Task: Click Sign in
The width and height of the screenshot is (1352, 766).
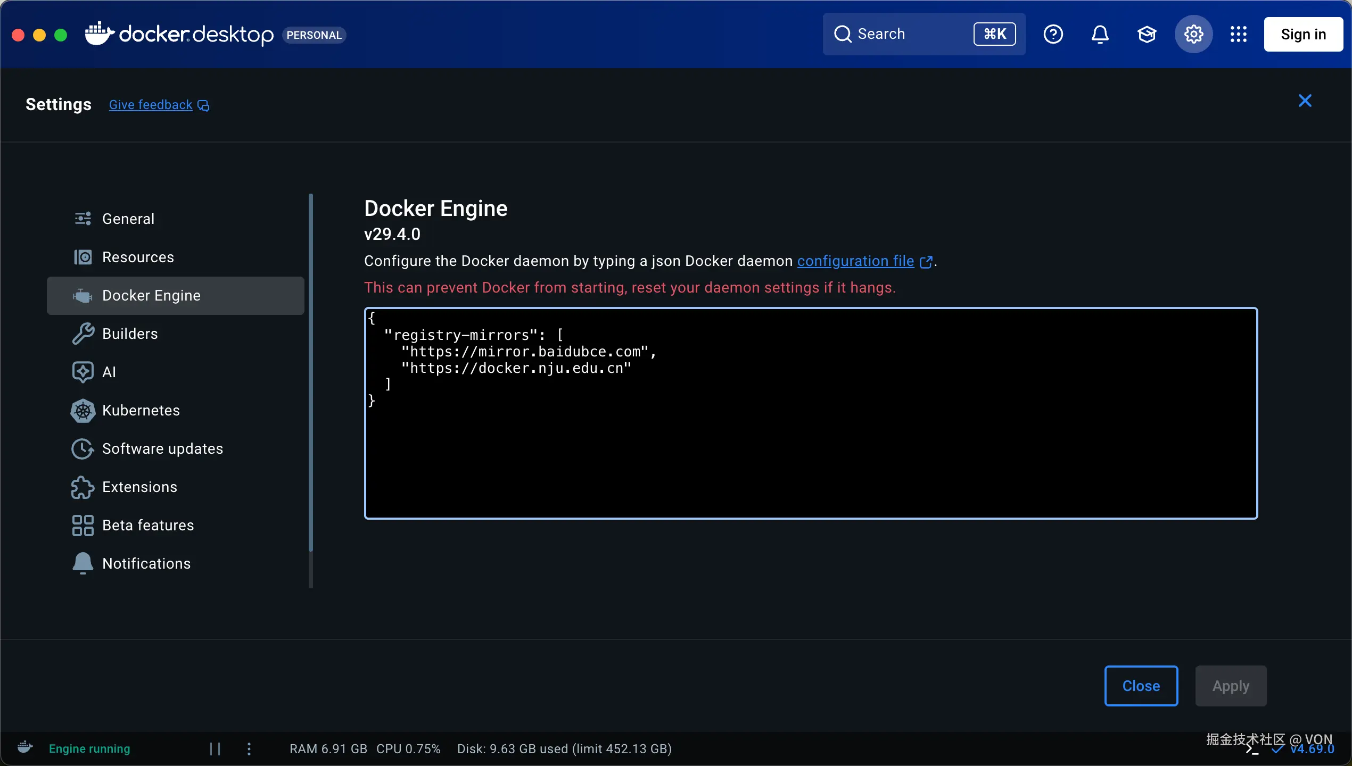Action: (1303, 34)
